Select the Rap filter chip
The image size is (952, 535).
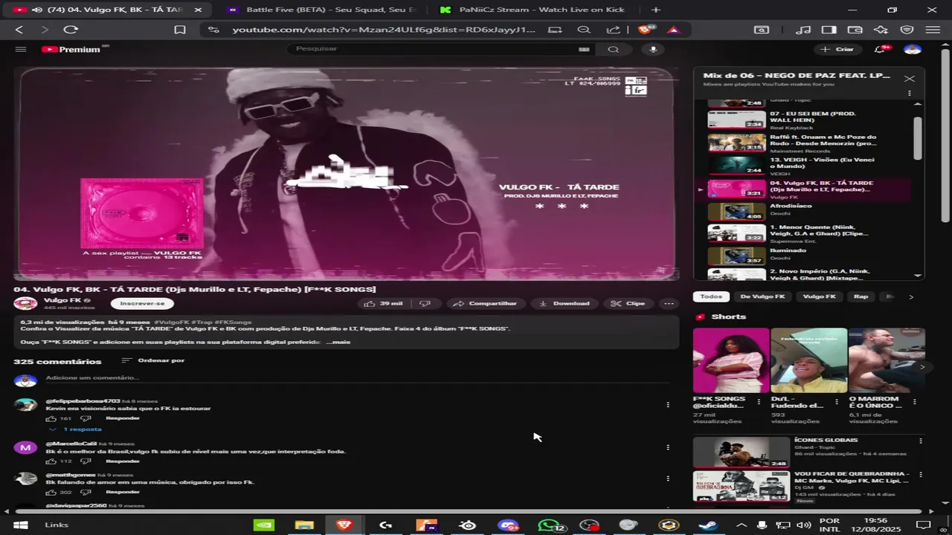861,296
